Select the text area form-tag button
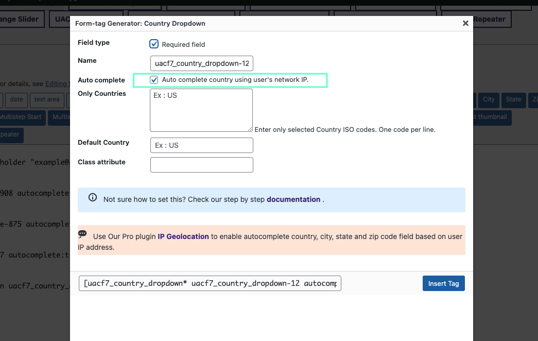The height and width of the screenshot is (341, 538). click(47, 100)
